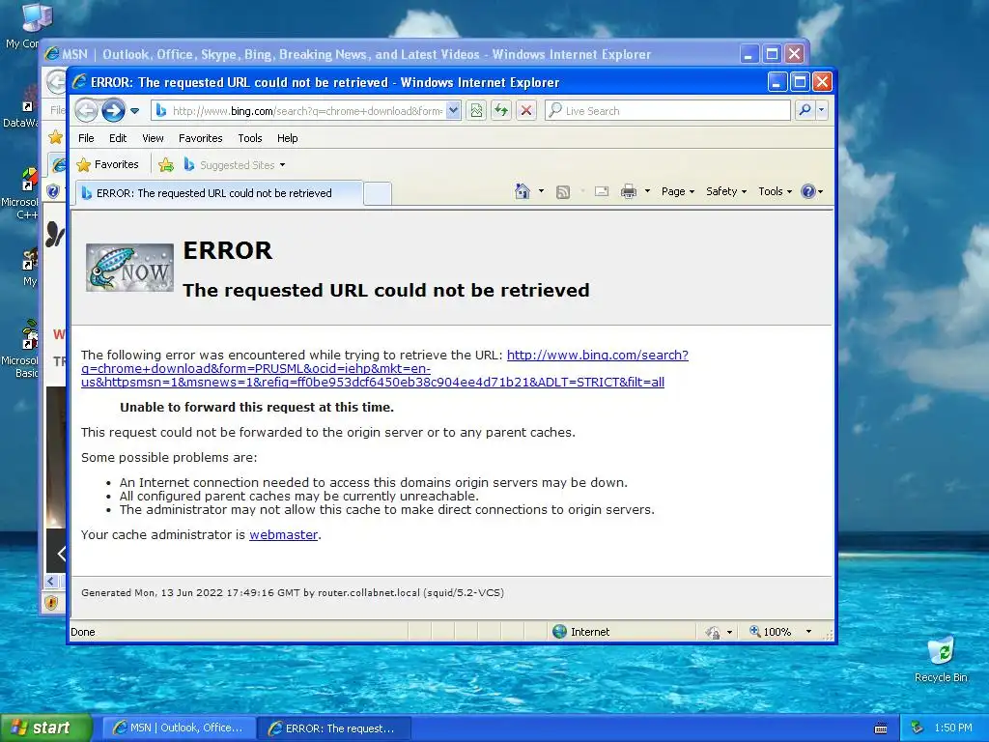Click the previous slide arrow in MSN page

coord(61,554)
